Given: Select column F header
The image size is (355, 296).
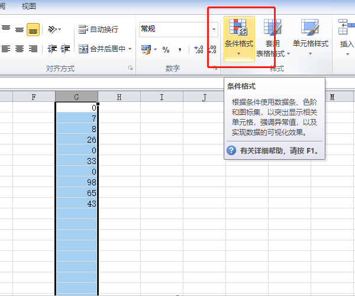Looking at the screenshot, I should 34,97.
